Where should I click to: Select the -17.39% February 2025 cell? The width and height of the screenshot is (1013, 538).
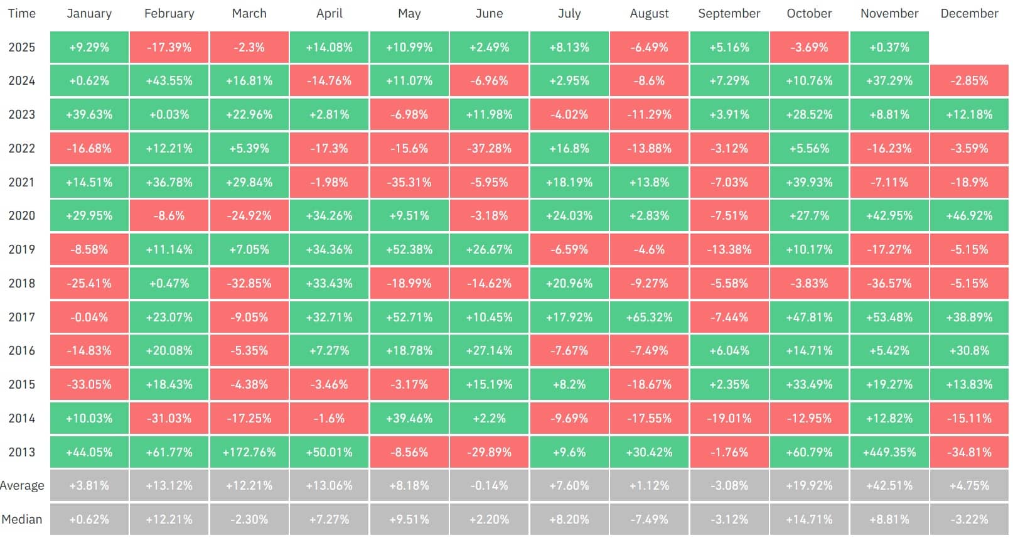tap(169, 47)
